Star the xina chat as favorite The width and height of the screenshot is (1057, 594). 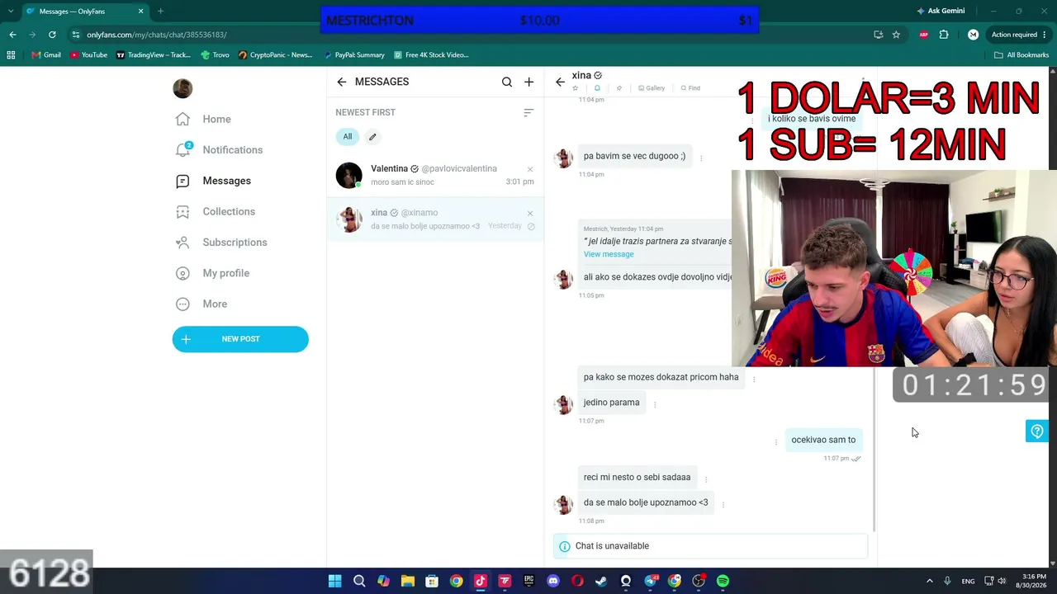[x=576, y=88]
